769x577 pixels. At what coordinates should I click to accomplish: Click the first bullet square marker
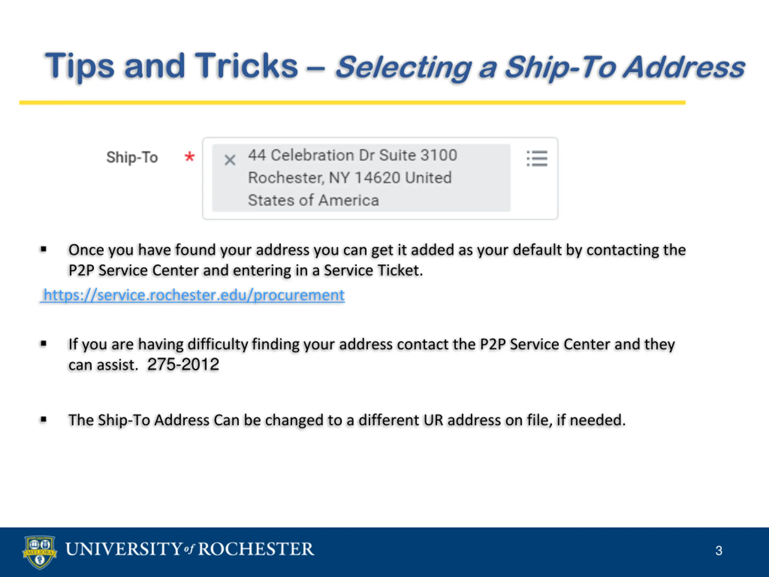pos(44,249)
